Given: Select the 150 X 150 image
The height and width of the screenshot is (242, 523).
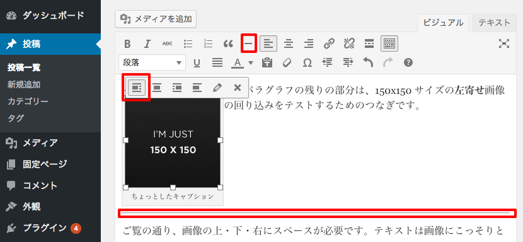Looking at the screenshot, I should [x=173, y=142].
